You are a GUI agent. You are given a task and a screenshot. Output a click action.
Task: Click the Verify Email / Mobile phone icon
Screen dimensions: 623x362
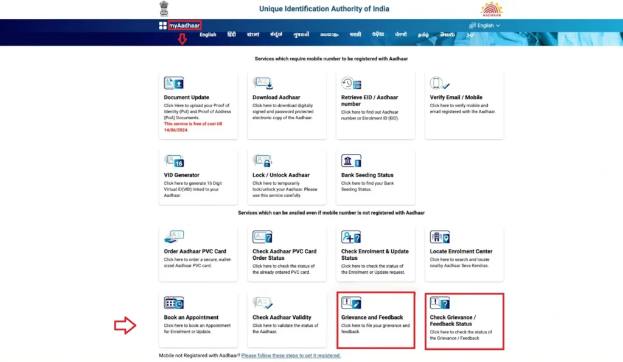440,83
